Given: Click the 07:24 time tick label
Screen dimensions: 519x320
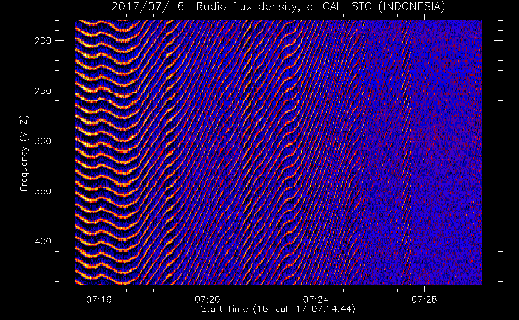Looking at the screenshot, I should (x=316, y=300).
